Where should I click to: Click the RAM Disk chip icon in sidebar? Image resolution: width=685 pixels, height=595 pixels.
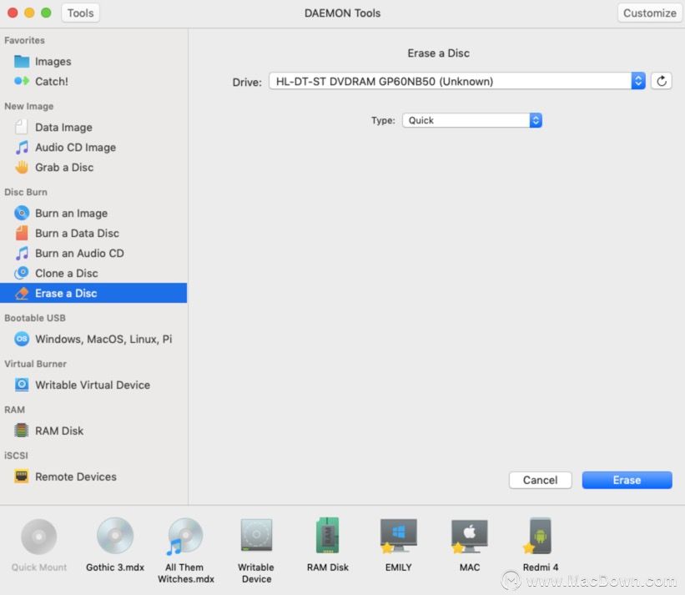click(22, 431)
